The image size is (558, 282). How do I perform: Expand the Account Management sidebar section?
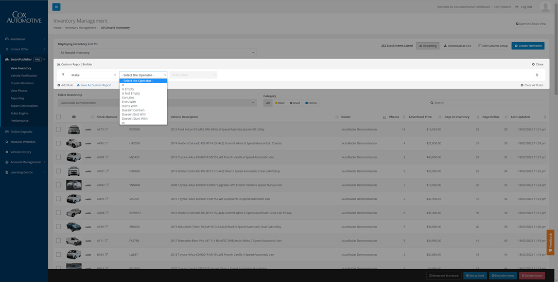click(x=24, y=162)
